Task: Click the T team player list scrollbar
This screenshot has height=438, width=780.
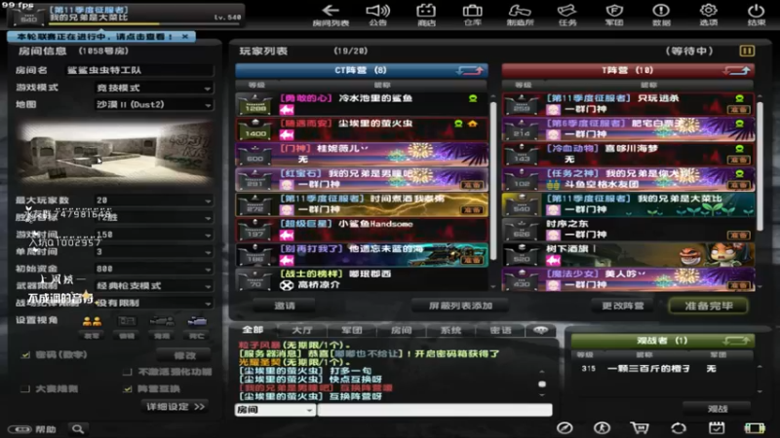Action: 760,166
